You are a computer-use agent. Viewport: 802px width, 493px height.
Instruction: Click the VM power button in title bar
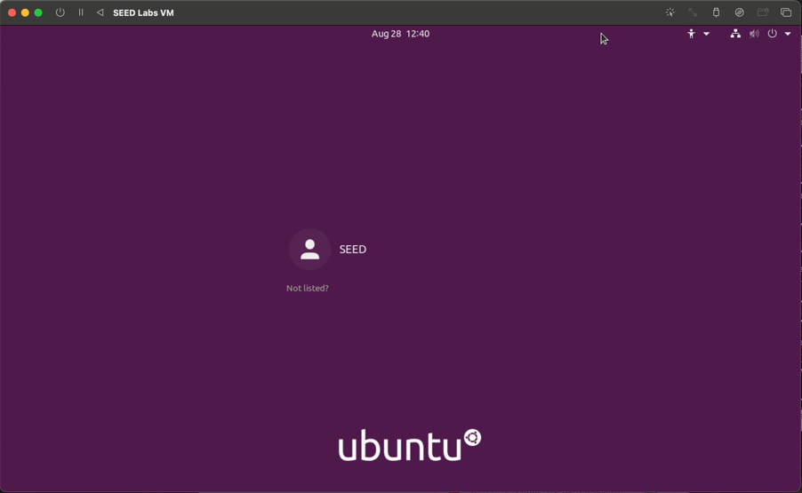(60, 12)
